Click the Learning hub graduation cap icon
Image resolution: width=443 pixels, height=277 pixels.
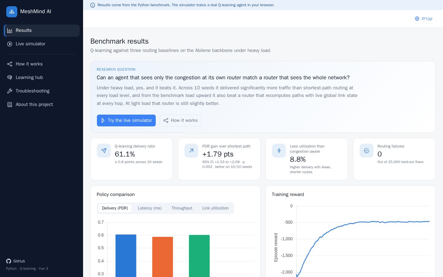click(10, 78)
